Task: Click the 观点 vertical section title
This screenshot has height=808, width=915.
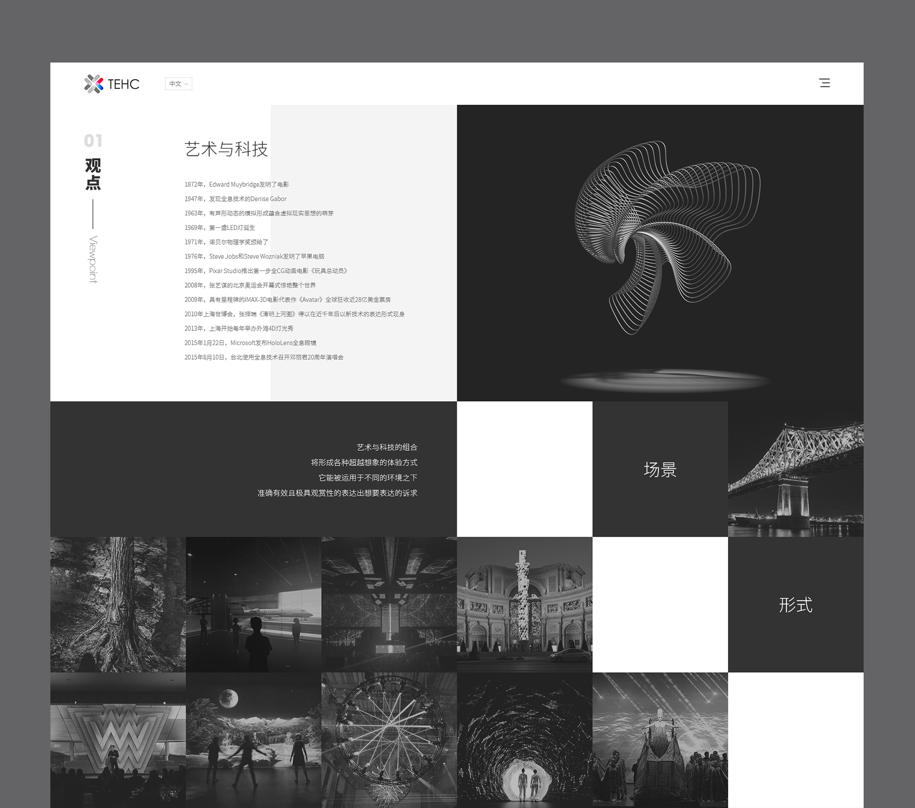Action: pyautogui.click(x=93, y=174)
